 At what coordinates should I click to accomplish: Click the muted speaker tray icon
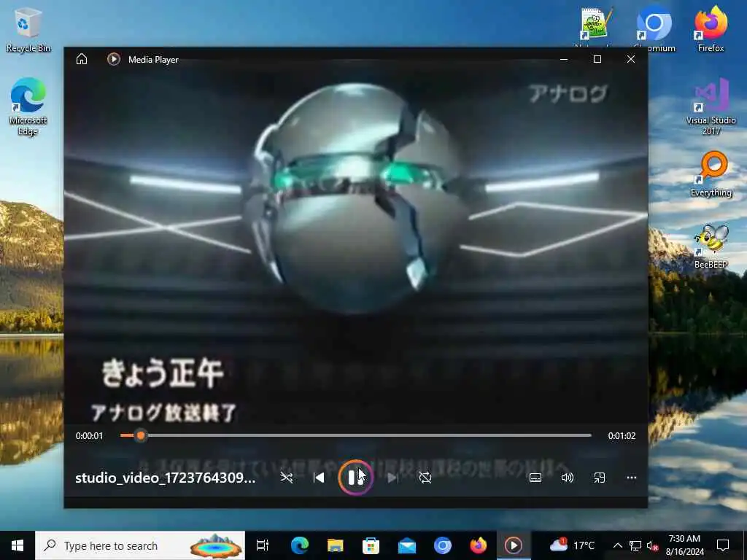652,545
